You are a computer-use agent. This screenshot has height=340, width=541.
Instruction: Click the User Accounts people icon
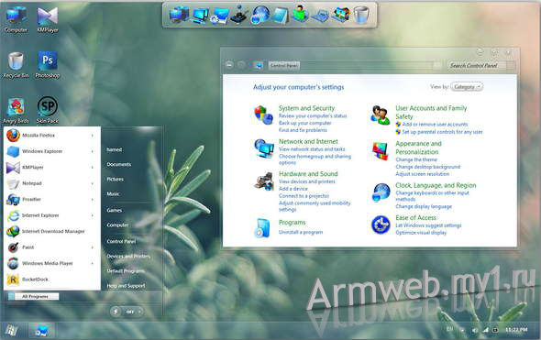click(381, 115)
